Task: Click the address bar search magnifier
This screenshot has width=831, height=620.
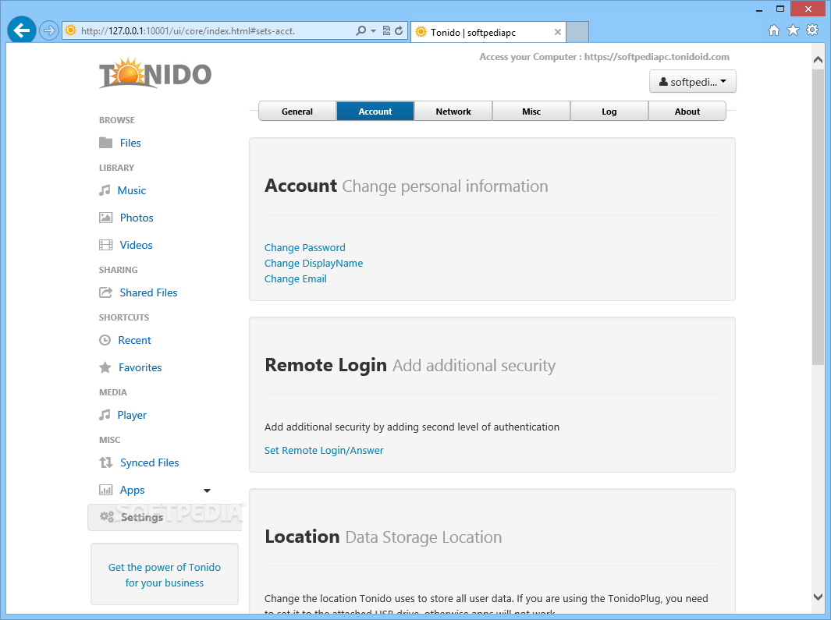Action: click(361, 30)
